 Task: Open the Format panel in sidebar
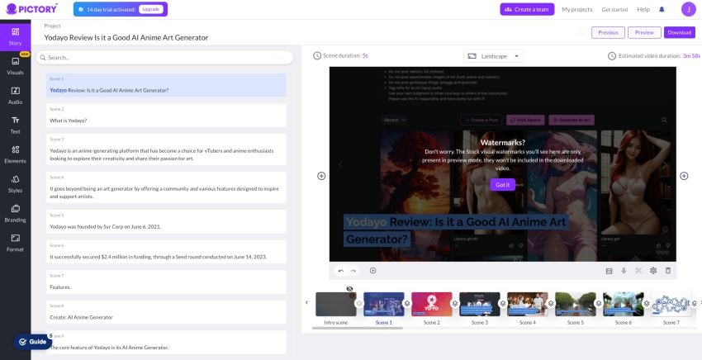(x=15, y=243)
